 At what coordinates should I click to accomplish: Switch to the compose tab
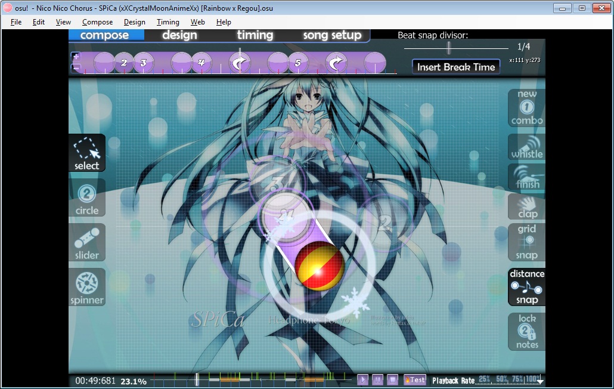(x=104, y=35)
